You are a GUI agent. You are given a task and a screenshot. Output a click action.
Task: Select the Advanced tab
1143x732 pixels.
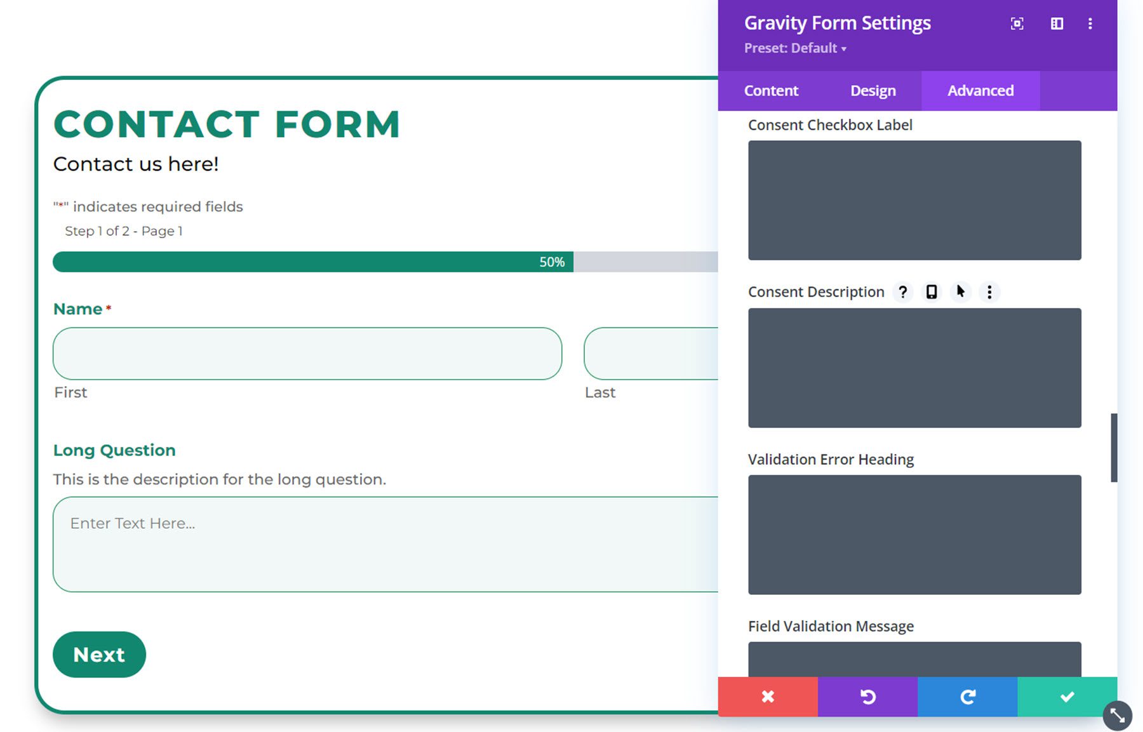pyautogui.click(x=980, y=90)
